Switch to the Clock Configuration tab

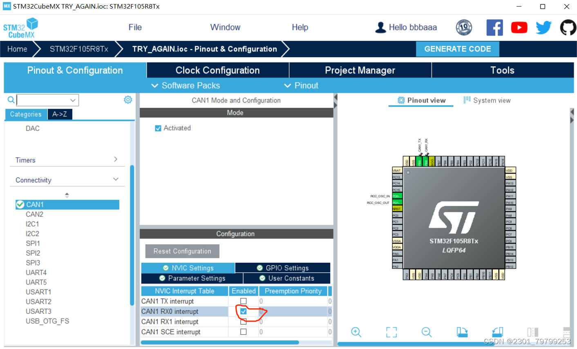tap(217, 70)
